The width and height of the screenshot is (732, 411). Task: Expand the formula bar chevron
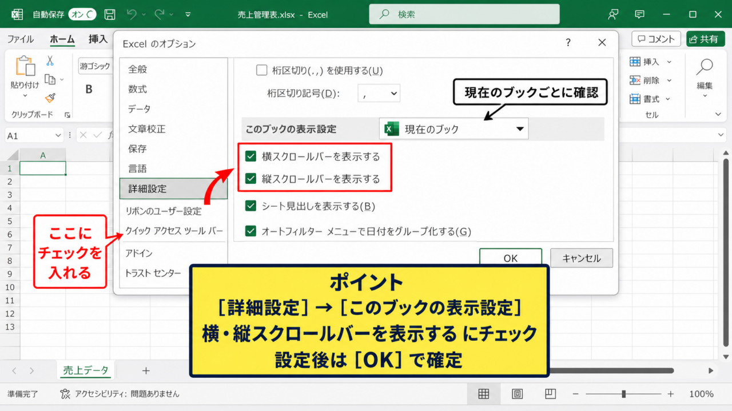(x=722, y=135)
